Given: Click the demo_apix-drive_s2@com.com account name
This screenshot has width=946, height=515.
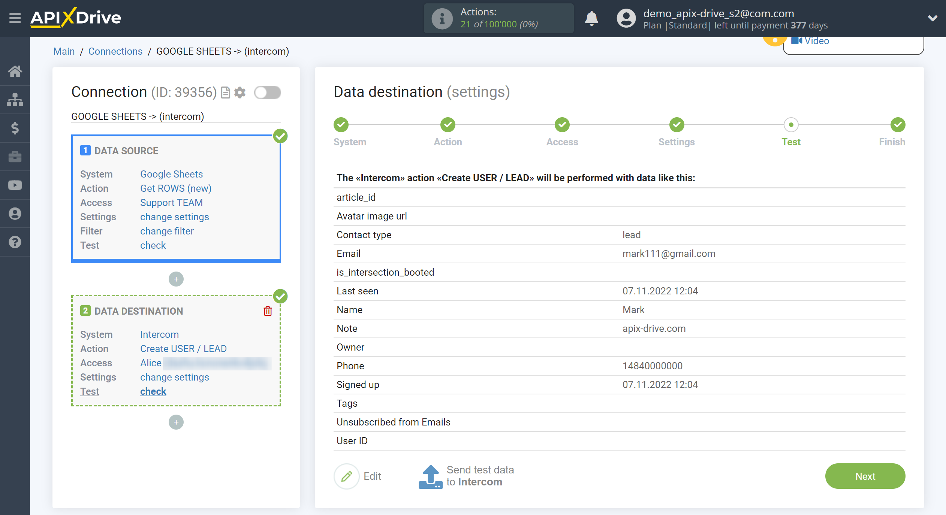Looking at the screenshot, I should point(718,13).
